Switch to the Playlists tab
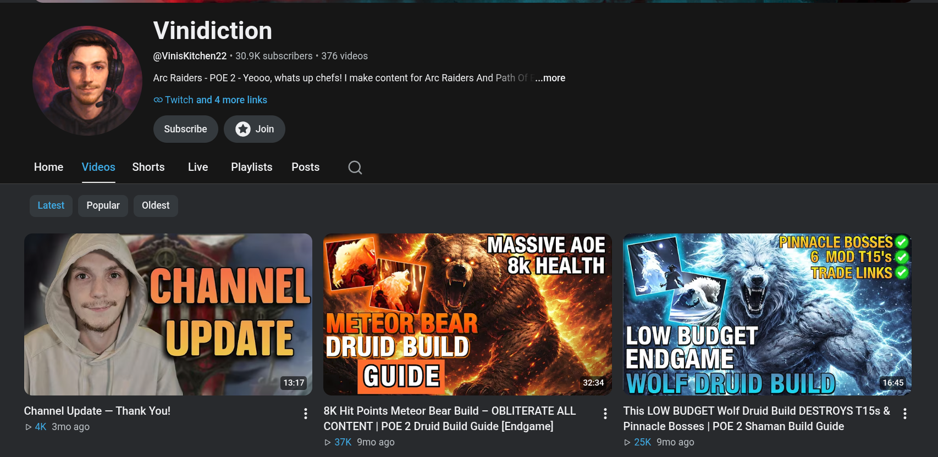The image size is (938, 457). (252, 167)
